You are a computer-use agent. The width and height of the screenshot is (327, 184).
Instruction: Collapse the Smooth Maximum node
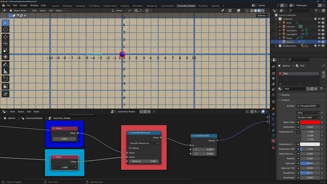point(130,133)
